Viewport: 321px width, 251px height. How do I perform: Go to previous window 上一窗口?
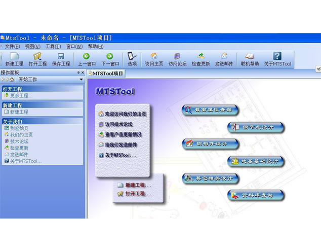click(87, 59)
